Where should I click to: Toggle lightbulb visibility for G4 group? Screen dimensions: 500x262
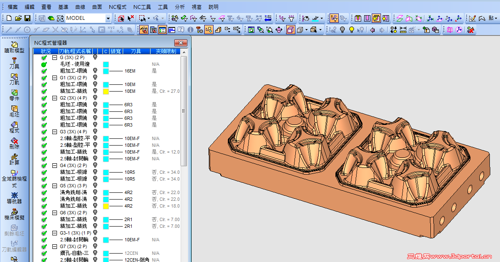click(95, 165)
